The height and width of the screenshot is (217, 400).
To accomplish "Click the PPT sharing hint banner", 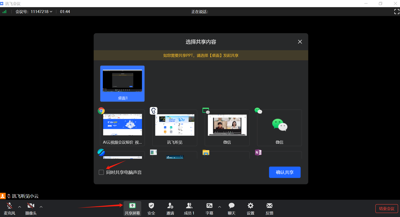I will pyautogui.click(x=201, y=55).
